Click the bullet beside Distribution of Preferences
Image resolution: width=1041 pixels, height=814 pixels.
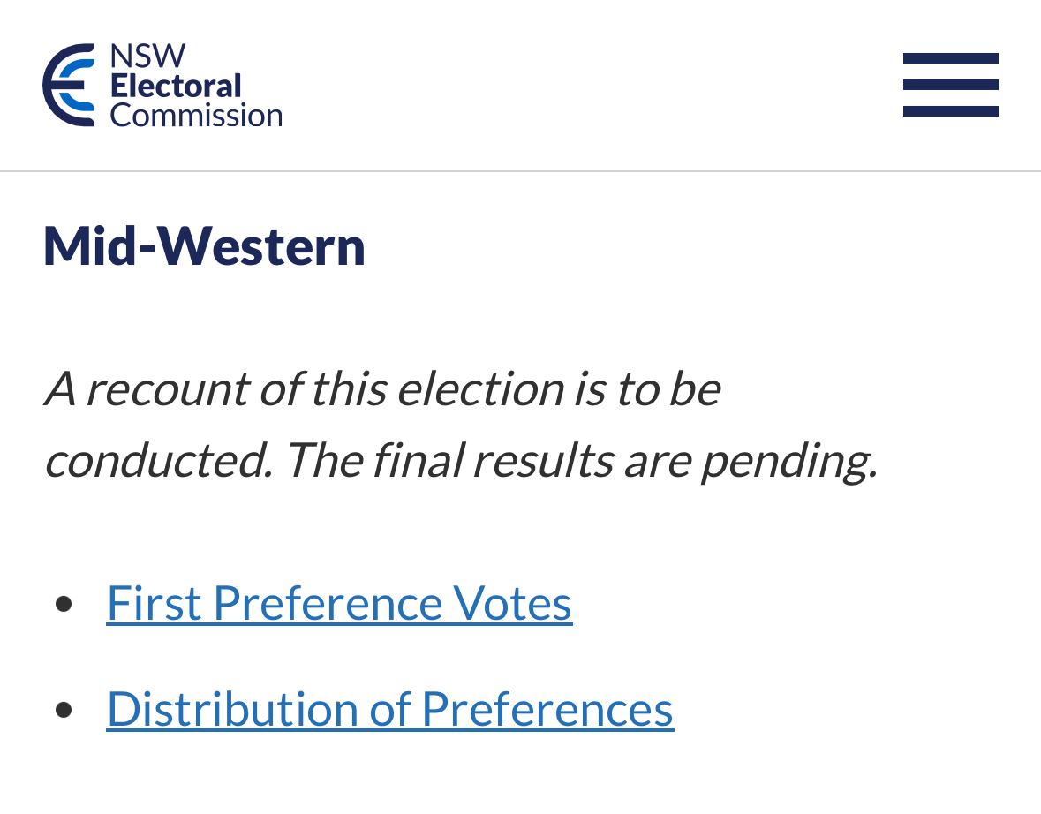63,709
